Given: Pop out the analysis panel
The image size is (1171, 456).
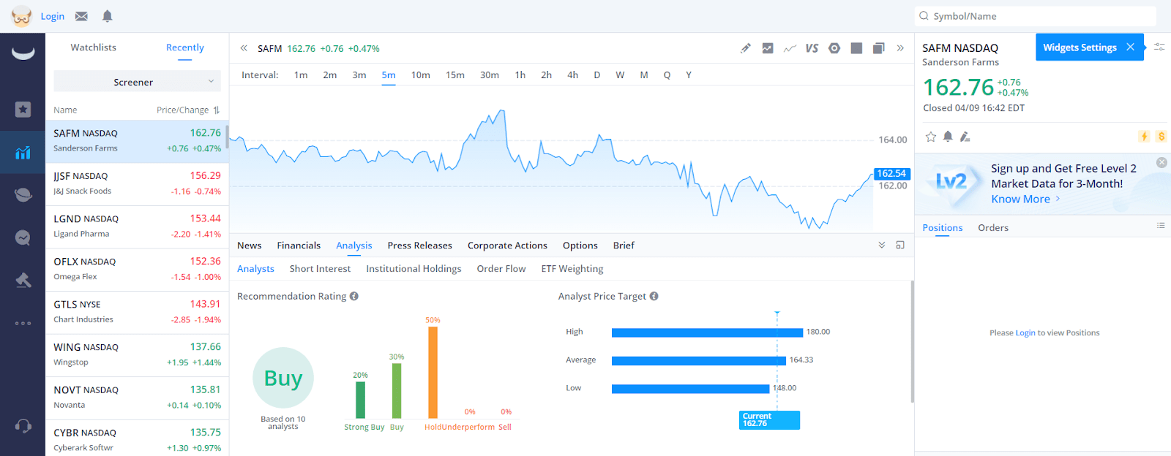Looking at the screenshot, I should tap(900, 246).
